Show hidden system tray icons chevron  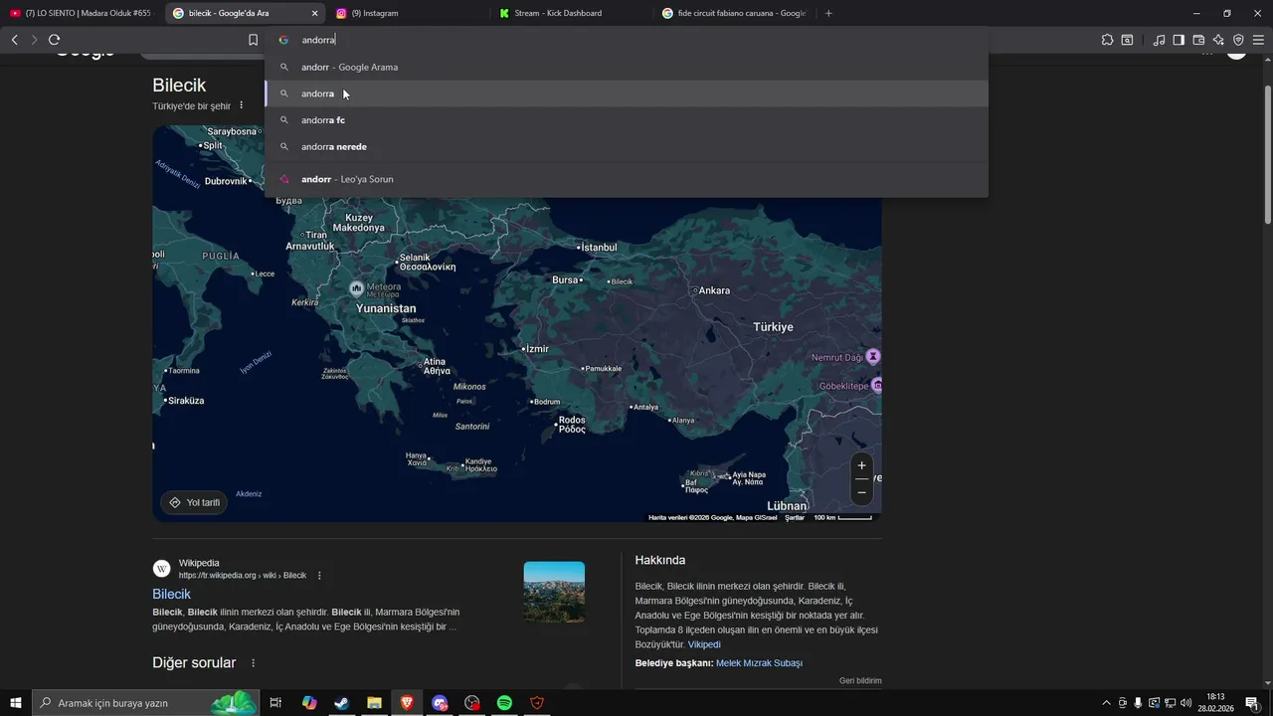pyautogui.click(x=1107, y=703)
